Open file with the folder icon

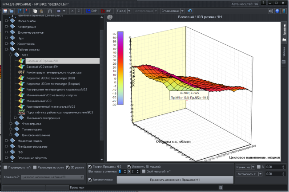12,11
